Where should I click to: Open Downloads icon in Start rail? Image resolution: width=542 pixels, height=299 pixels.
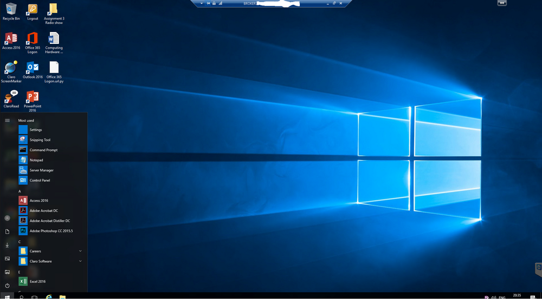coord(7,245)
